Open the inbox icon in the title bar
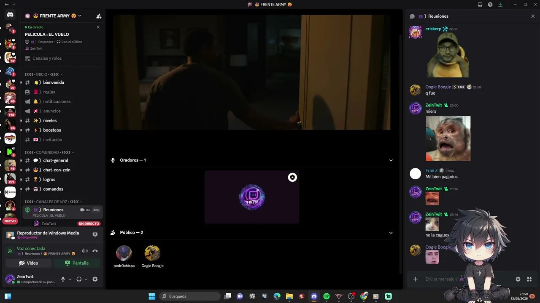 pyautogui.click(x=480, y=5)
